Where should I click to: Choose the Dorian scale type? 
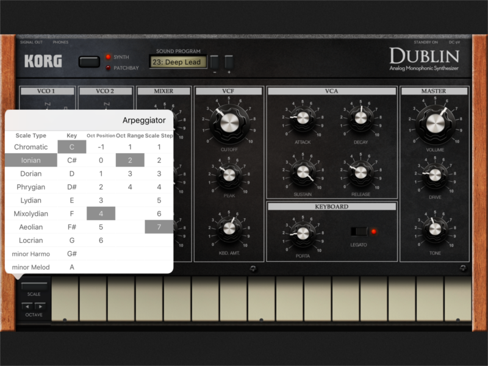point(31,174)
